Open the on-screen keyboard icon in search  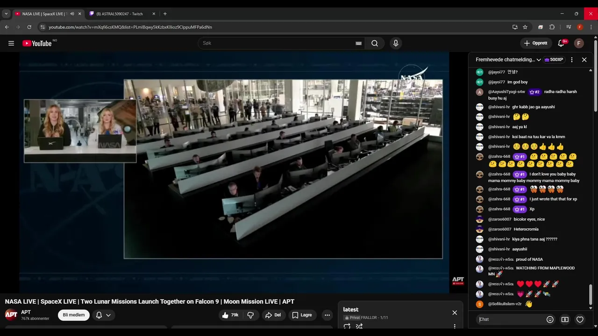click(358, 43)
